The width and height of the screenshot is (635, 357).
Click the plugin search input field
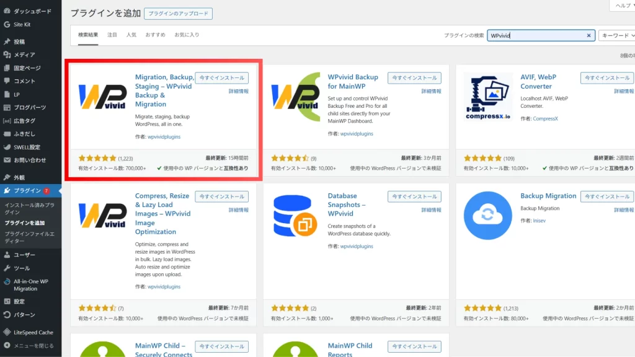[x=536, y=36]
